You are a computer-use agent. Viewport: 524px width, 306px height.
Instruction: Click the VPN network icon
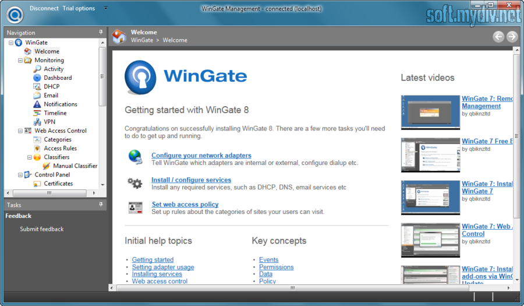37,122
